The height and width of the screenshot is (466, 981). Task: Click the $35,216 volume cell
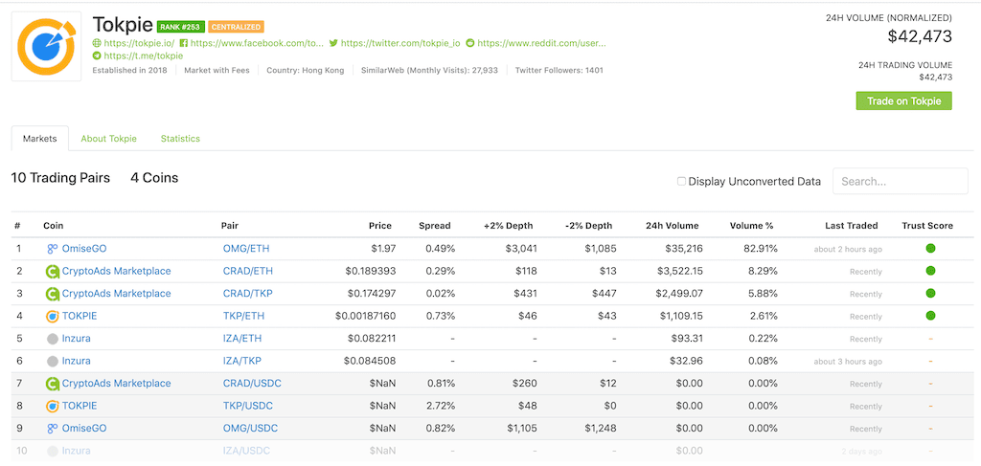pos(683,249)
